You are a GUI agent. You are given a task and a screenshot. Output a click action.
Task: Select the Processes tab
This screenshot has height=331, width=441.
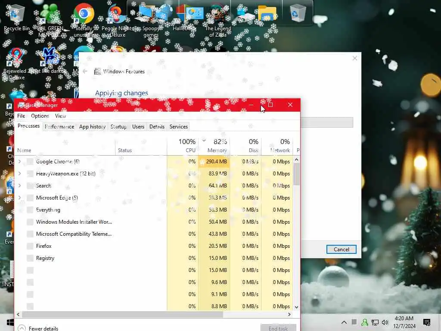tap(28, 126)
